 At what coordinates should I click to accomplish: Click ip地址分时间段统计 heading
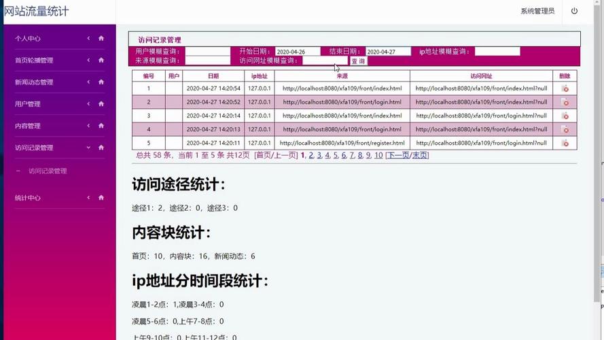click(x=200, y=281)
